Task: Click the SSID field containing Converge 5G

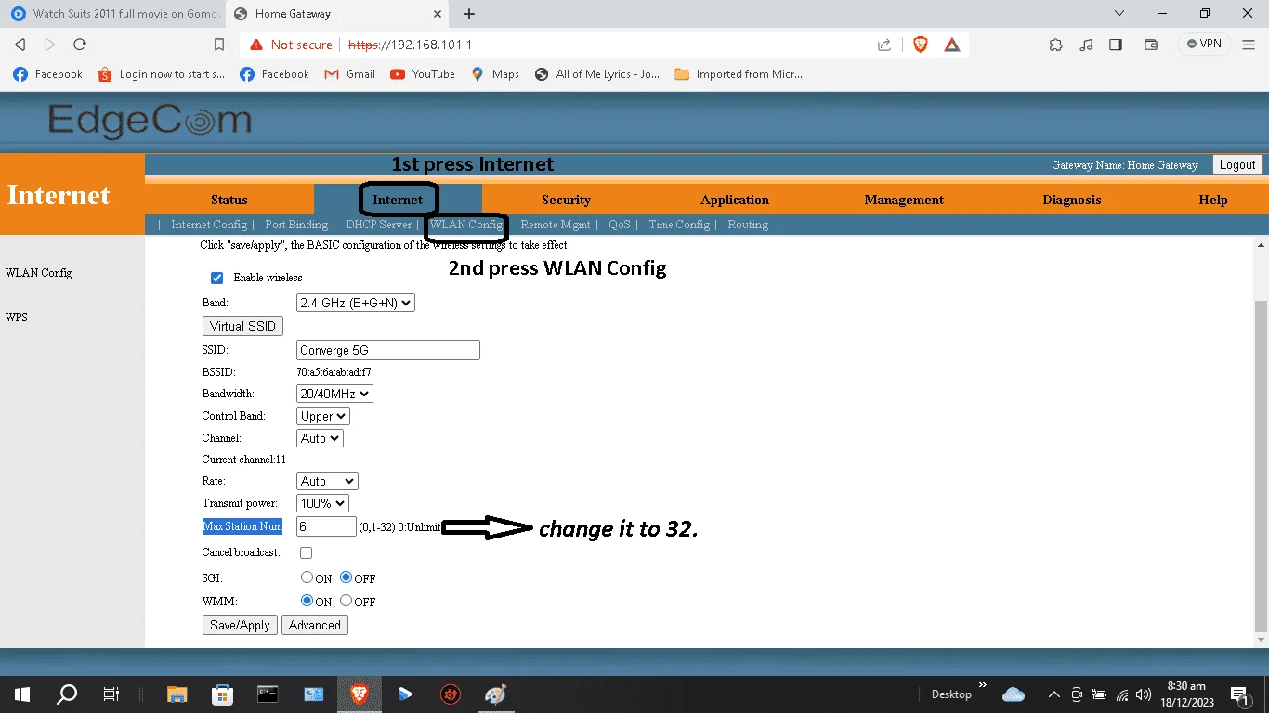Action: (x=388, y=350)
